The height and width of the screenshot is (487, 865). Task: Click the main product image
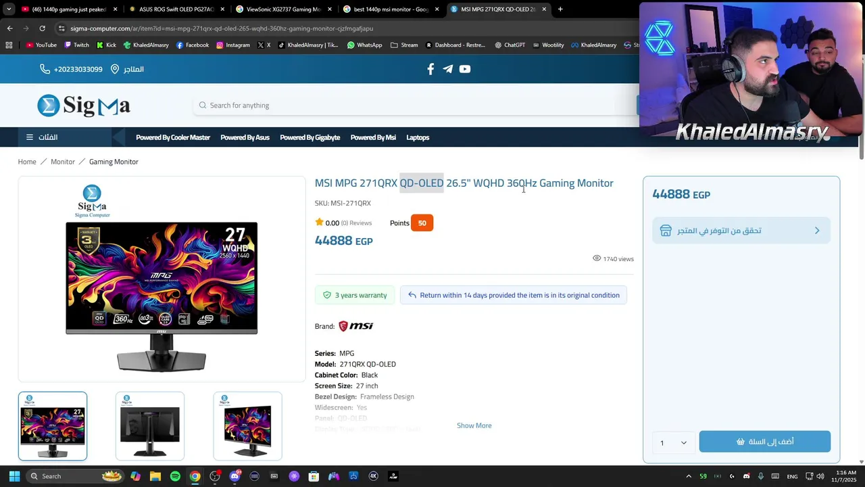[162, 279]
